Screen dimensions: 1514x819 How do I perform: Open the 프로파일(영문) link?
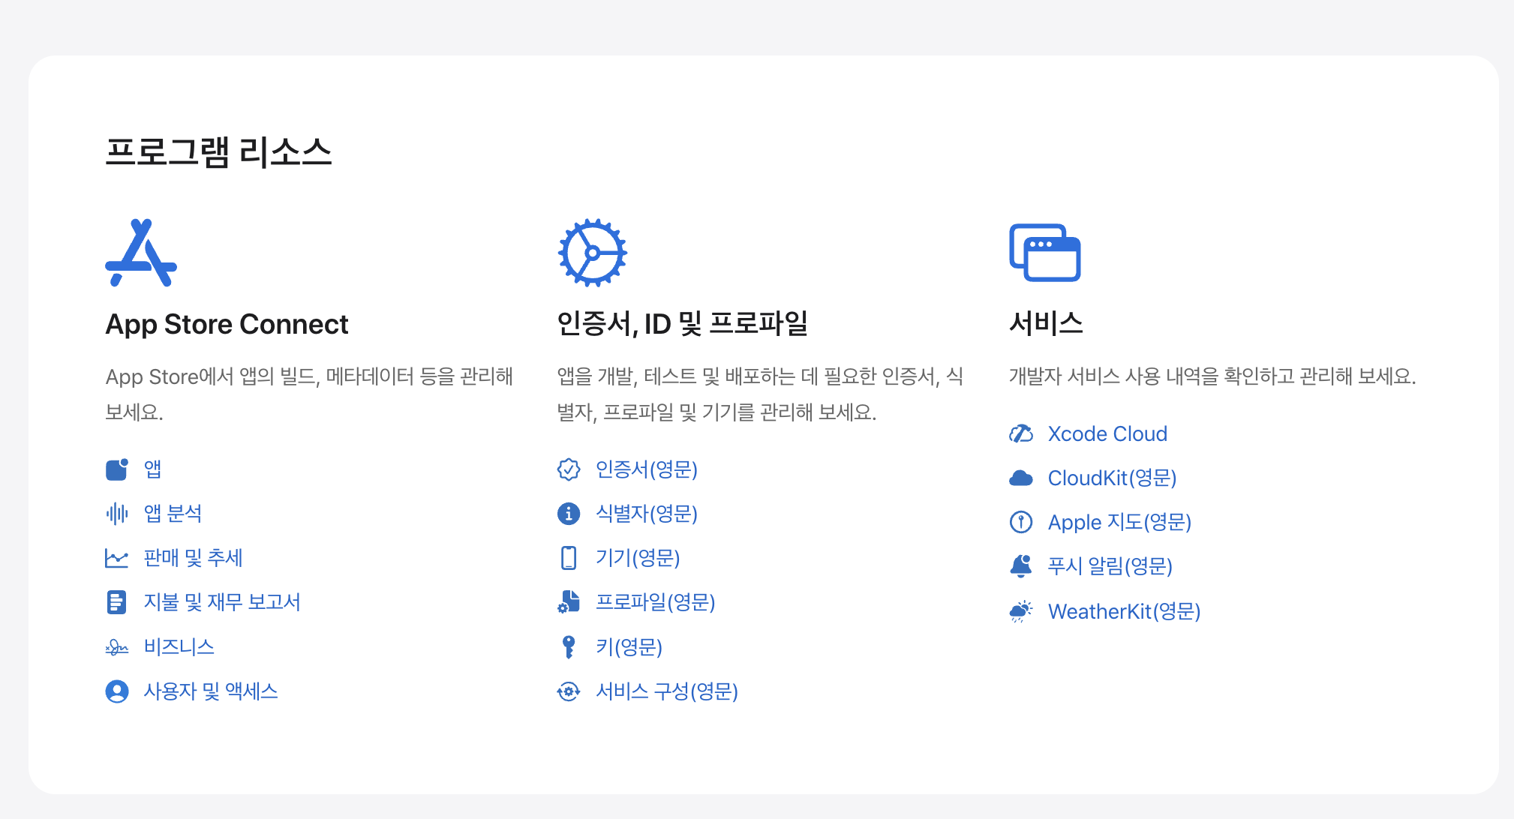coord(656,602)
